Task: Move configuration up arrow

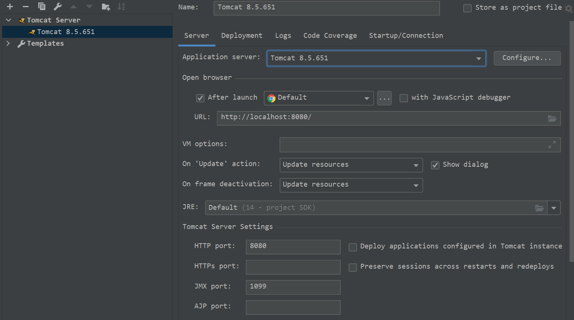Action: point(73,7)
